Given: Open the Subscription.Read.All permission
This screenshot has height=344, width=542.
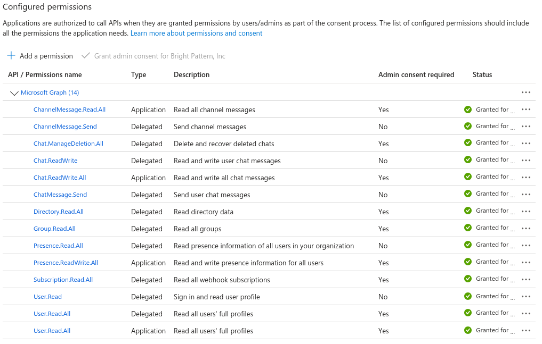Looking at the screenshot, I should [x=63, y=280].
